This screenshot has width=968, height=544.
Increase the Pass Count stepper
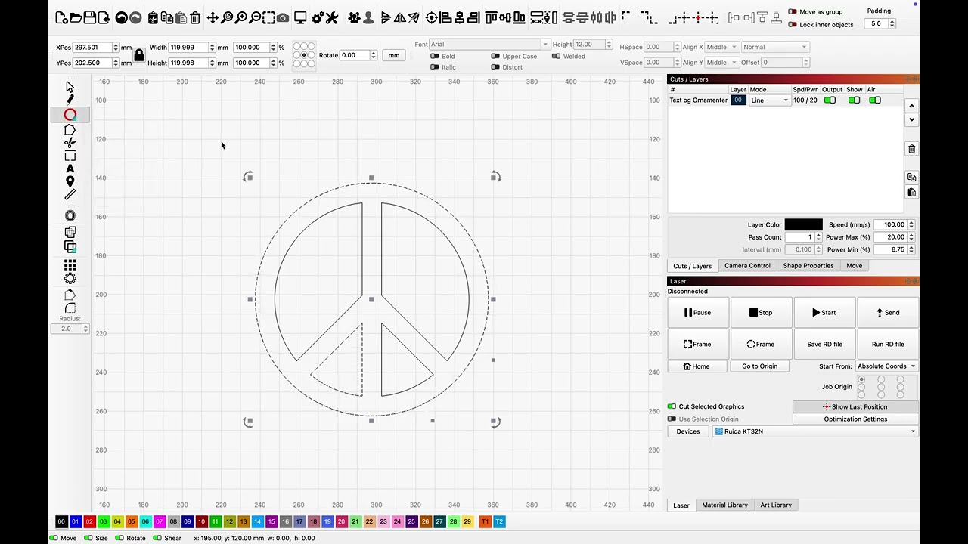coord(818,235)
